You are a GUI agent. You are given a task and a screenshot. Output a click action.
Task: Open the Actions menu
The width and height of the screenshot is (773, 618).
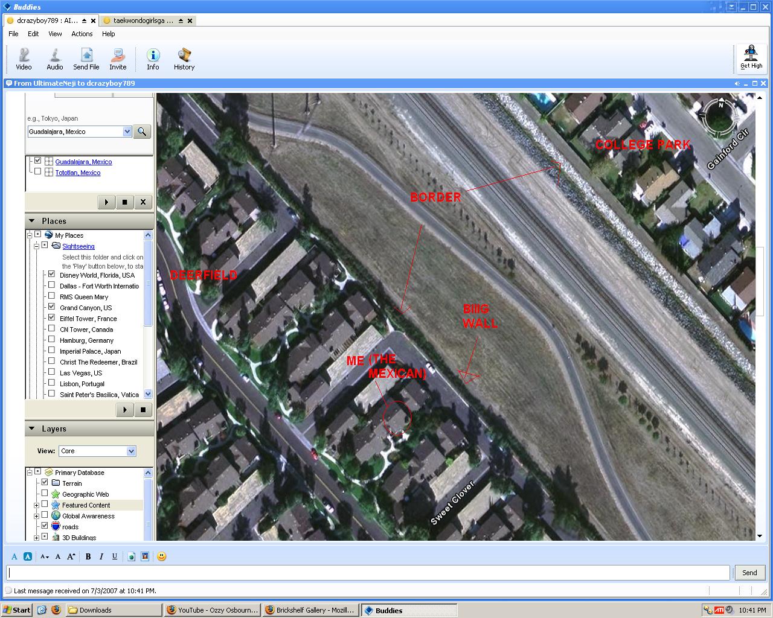point(82,34)
